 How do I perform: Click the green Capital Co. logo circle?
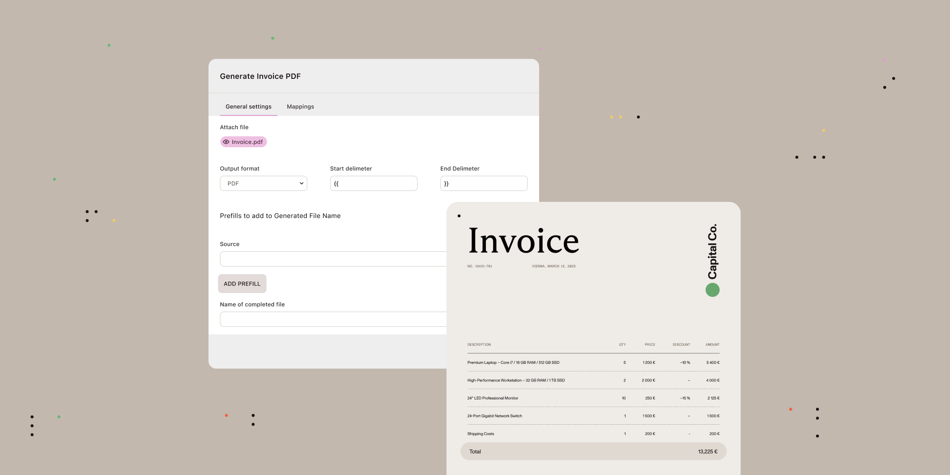pyautogui.click(x=712, y=289)
